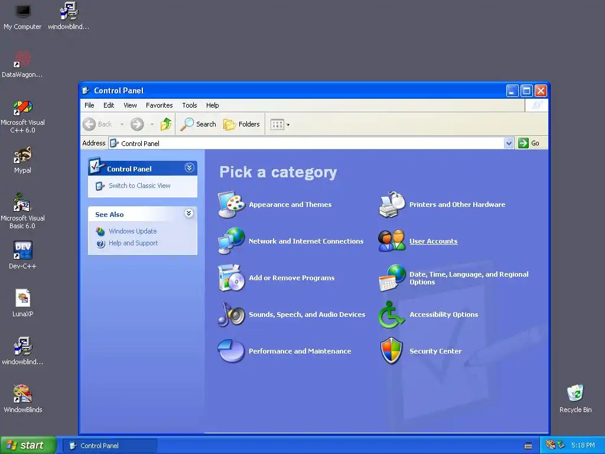The height and width of the screenshot is (454, 605).
Task: Open the Date, Time, Language calendar icon
Action: point(392,278)
